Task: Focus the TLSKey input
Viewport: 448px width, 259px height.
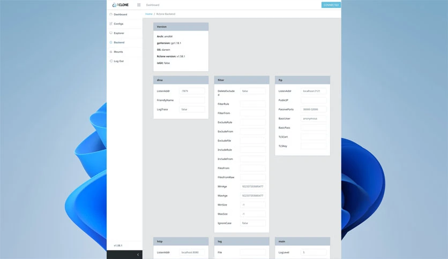Action: (313, 146)
